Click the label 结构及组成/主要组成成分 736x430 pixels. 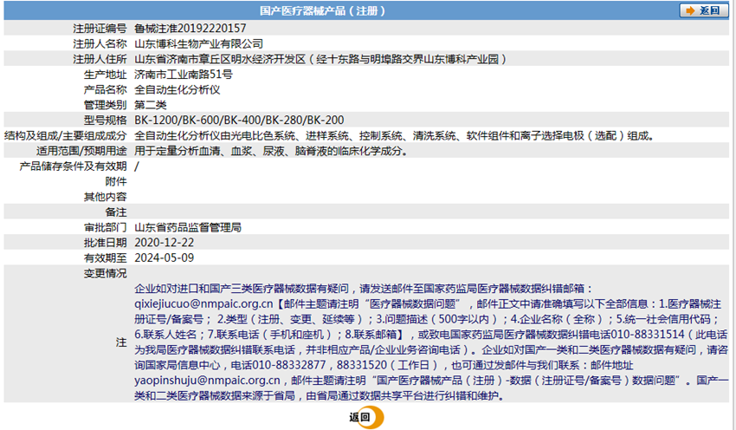[65, 136]
